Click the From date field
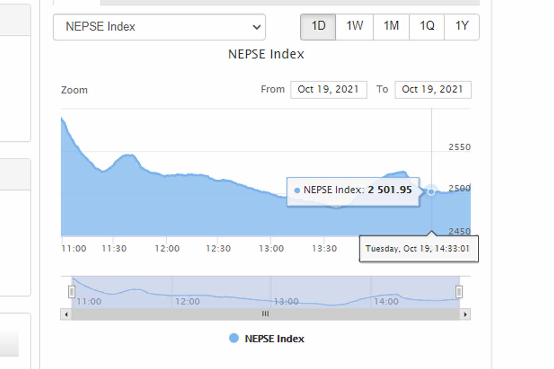Viewport: 554px width, 369px height. 328,90
